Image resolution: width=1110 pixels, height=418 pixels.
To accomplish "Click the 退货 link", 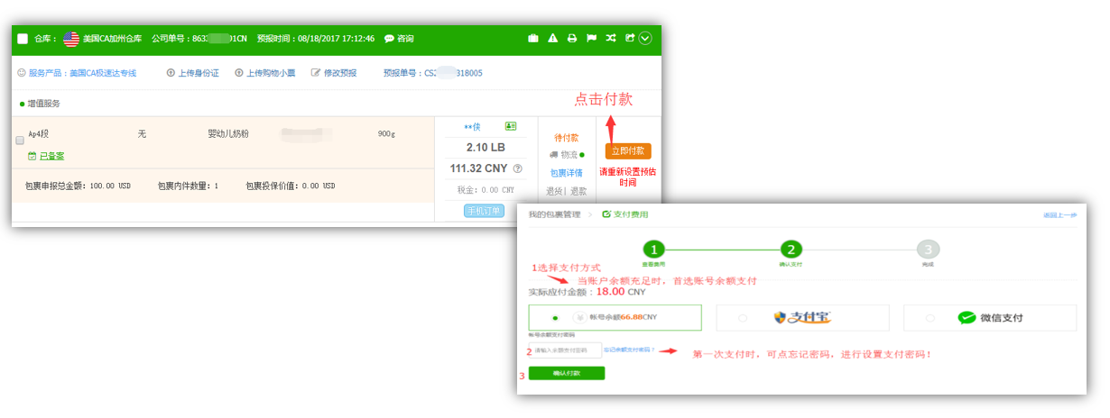I will tap(554, 191).
